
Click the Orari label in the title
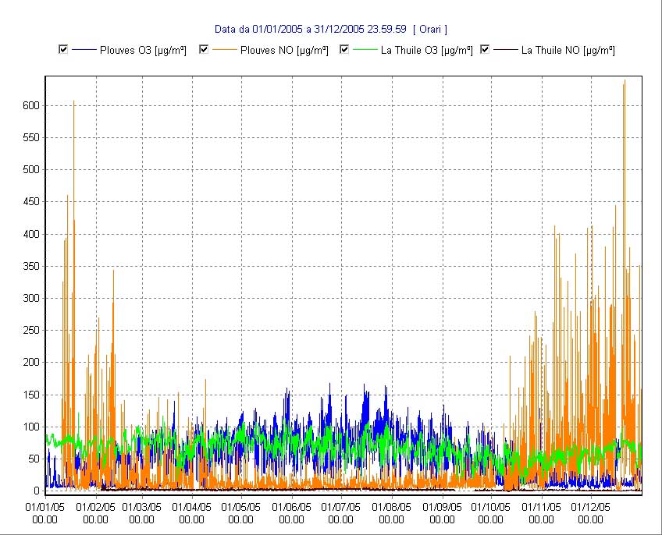(430, 29)
